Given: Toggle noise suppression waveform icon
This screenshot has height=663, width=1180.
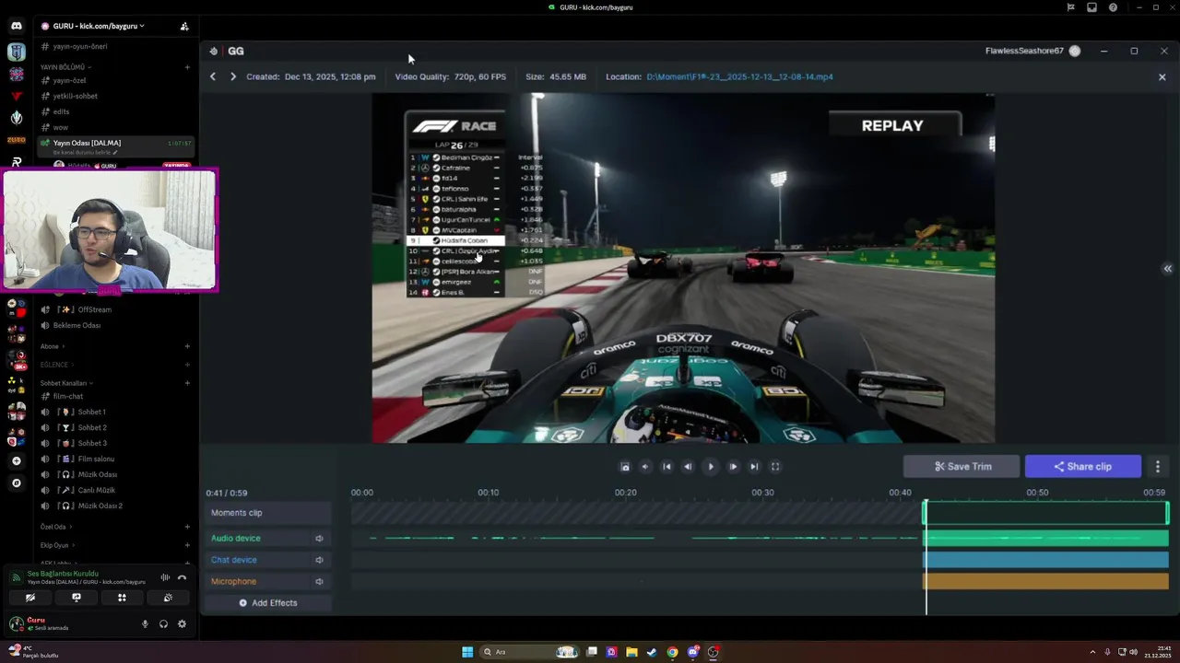Looking at the screenshot, I should pos(165,577).
